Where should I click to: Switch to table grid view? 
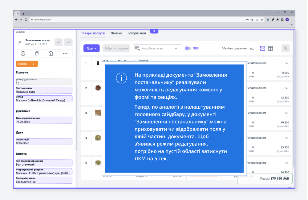click(x=271, y=48)
